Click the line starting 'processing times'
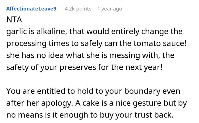The height and width of the screenshot is (123, 199). pos(96,43)
